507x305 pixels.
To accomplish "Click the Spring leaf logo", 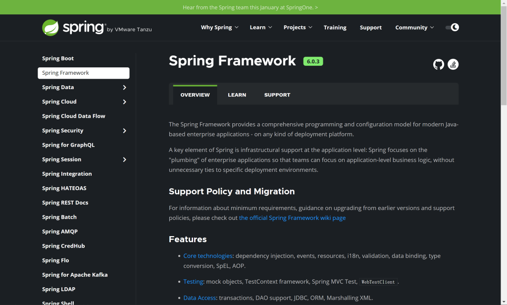I will point(51,28).
